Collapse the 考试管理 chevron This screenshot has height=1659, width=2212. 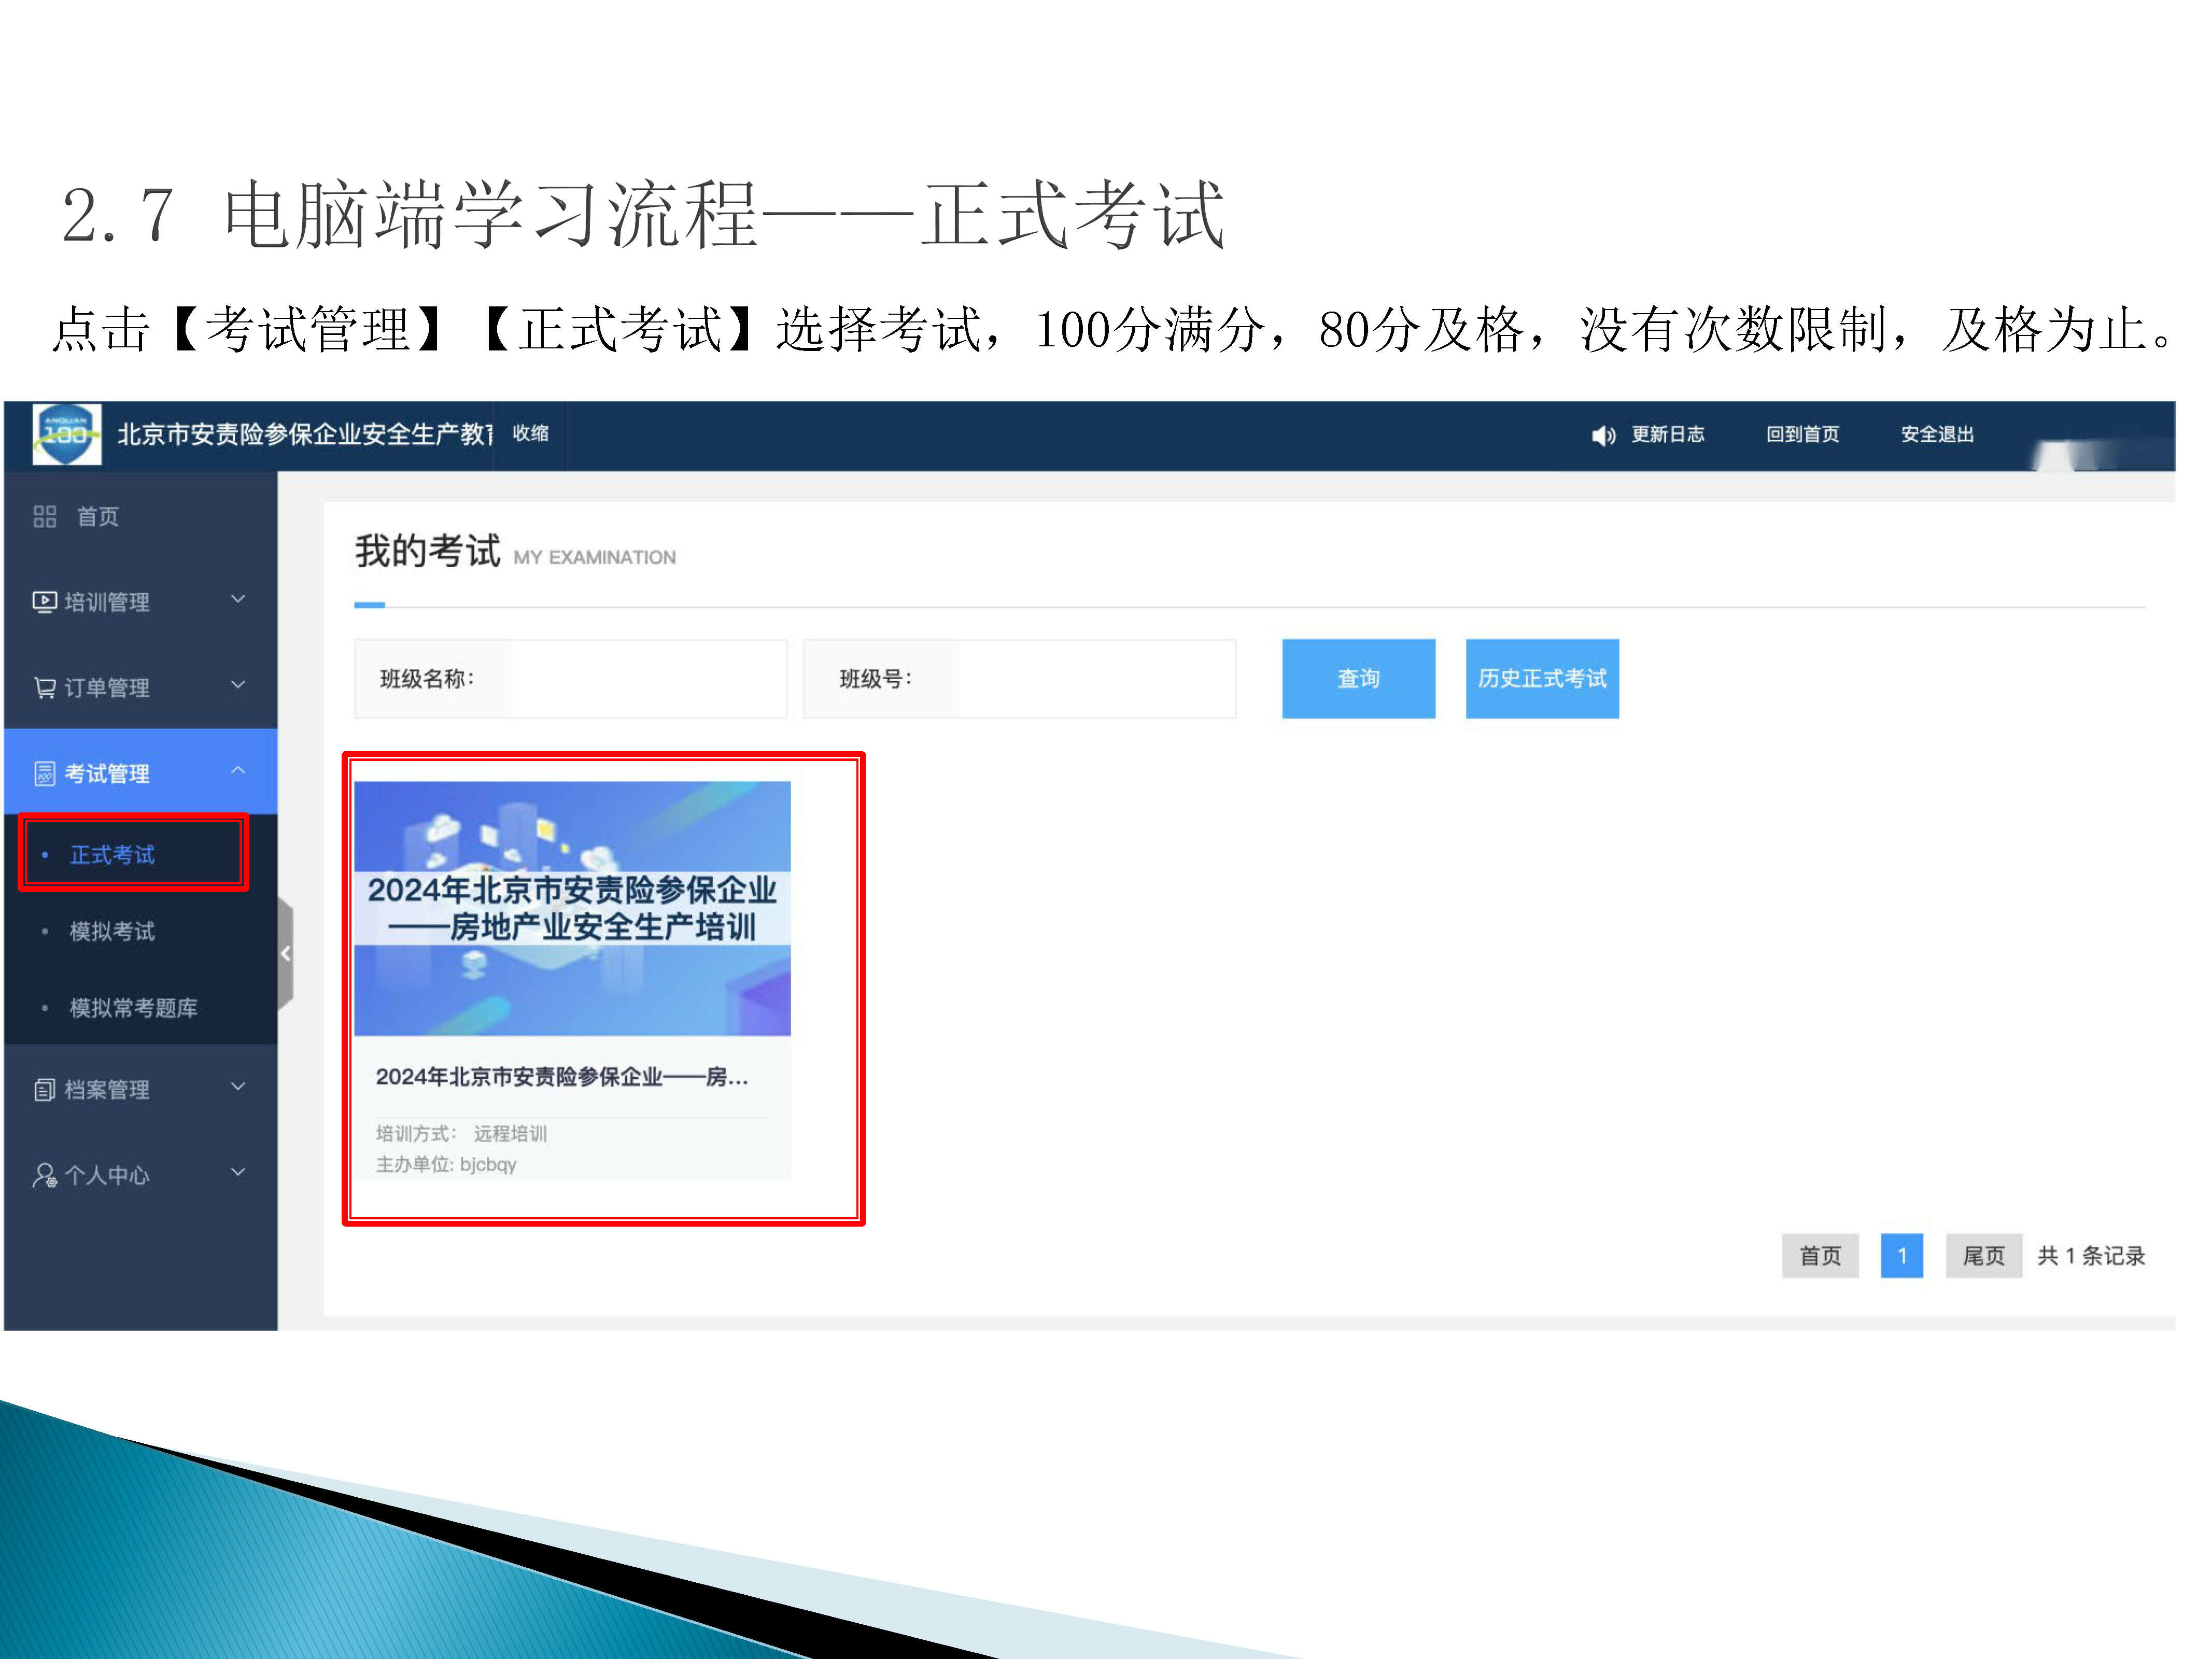pos(238,770)
